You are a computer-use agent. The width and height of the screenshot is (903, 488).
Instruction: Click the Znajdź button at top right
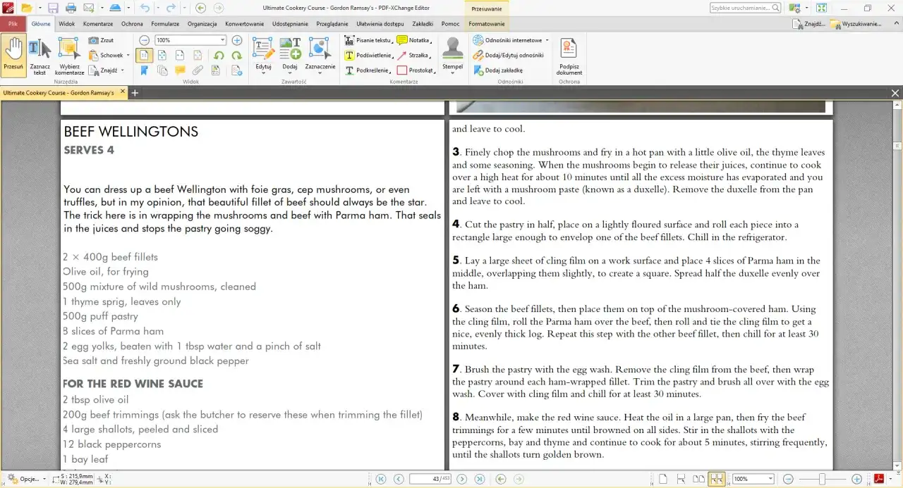tap(809, 23)
